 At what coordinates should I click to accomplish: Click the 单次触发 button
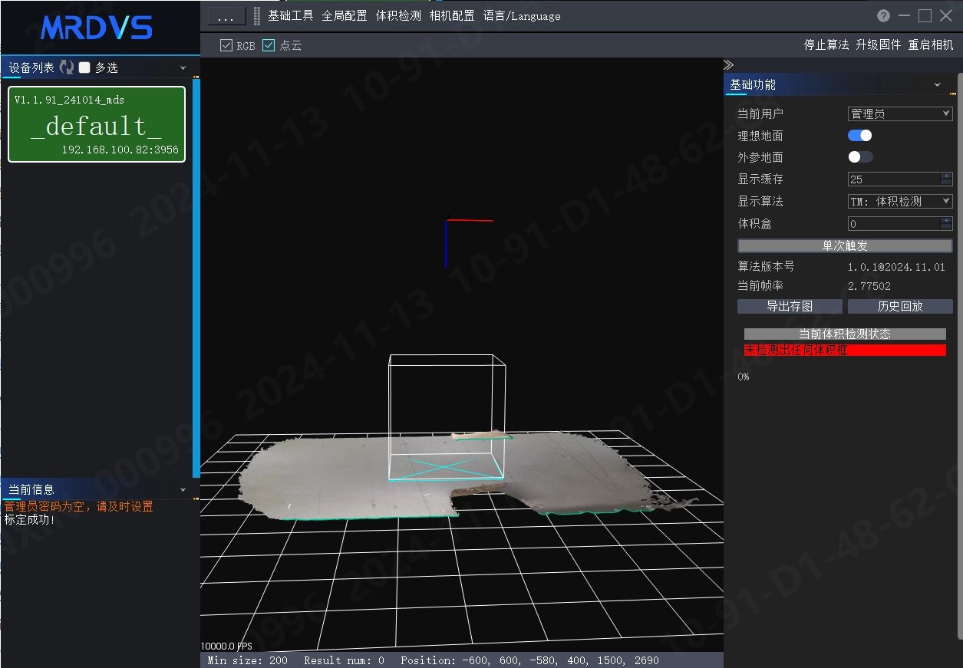[x=845, y=245]
